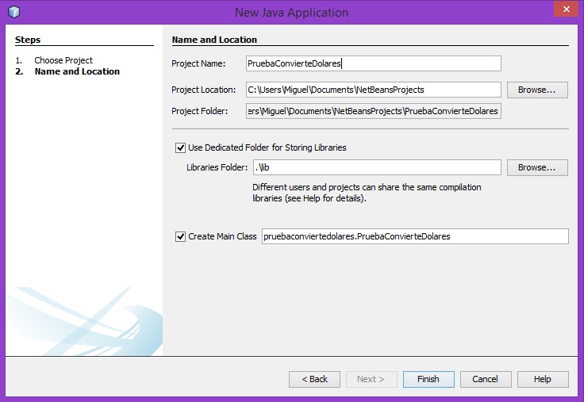Viewport: 584px width, 402px height.
Task: Open Help for this wizard
Action: [x=542, y=379]
